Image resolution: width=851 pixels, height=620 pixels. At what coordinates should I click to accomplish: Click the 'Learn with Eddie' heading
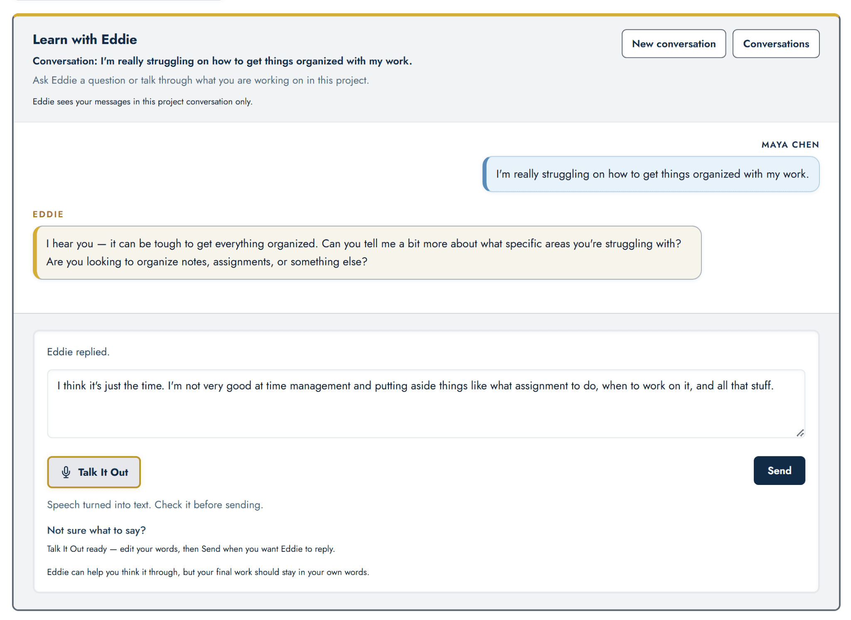click(85, 39)
